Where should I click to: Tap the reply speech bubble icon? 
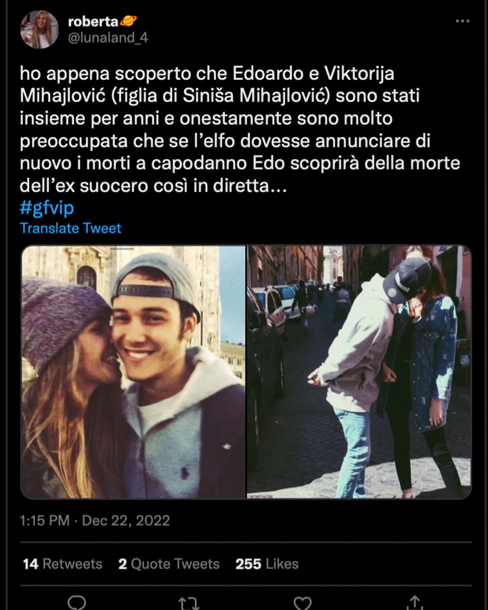click(77, 603)
